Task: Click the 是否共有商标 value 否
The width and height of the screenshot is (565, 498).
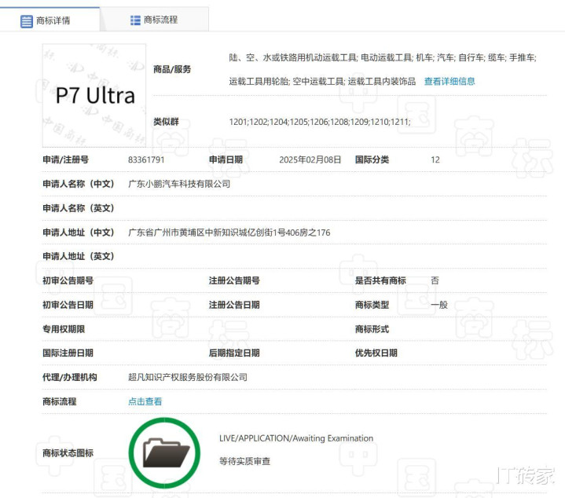Action: [435, 280]
